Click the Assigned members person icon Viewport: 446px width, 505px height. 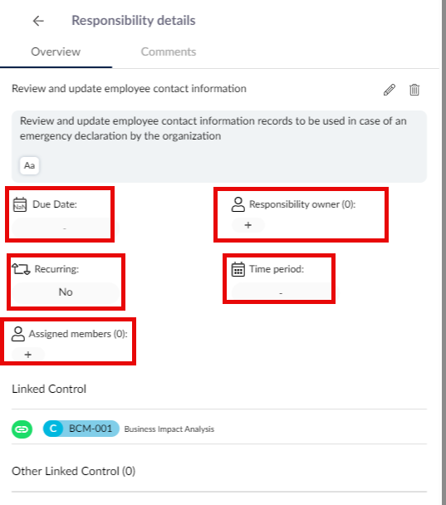tap(18, 334)
